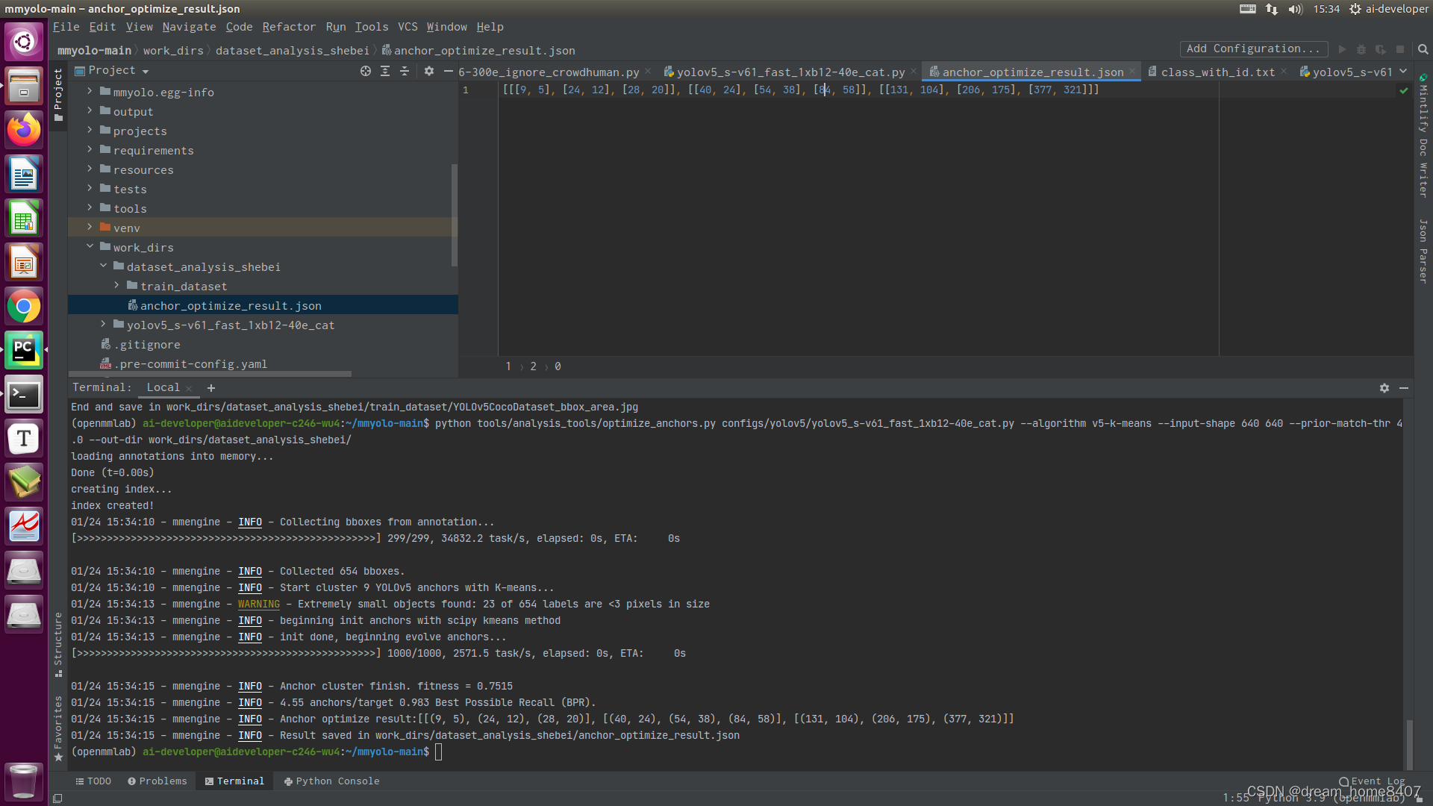Collapse all in Project panel

(405, 71)
